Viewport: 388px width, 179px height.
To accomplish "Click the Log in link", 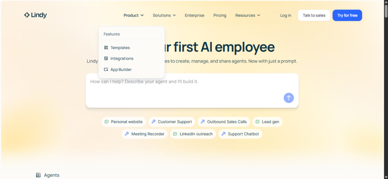I will tap(286, 16).
